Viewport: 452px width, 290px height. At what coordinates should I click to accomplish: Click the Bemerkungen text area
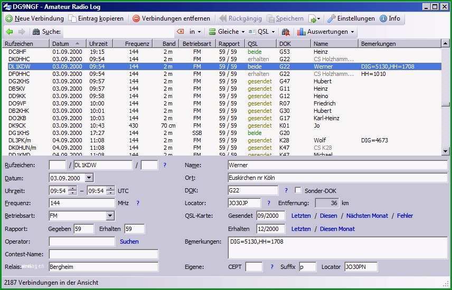coord(337,248)
